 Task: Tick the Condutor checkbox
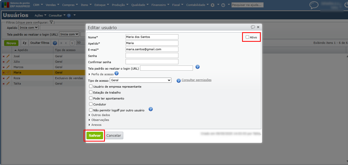click(91, 104)
